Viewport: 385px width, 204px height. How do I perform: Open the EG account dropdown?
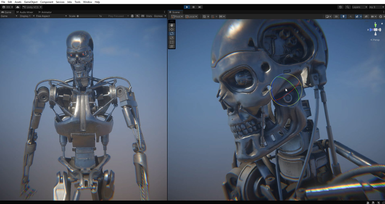(x=8, y=7)
